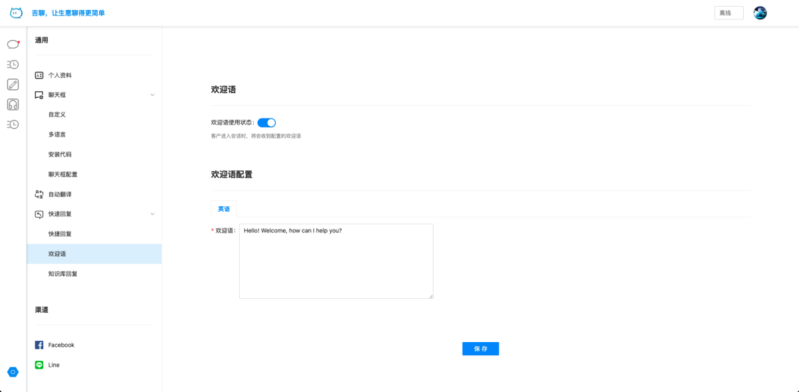Open 安装代码 install code page
This screenshot has height=392, width=799.
(59, 154)
